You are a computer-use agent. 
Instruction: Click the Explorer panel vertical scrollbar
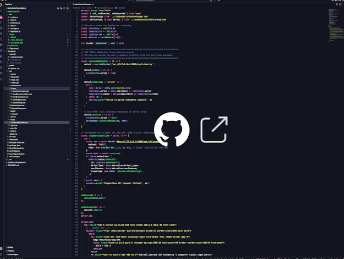70,130
